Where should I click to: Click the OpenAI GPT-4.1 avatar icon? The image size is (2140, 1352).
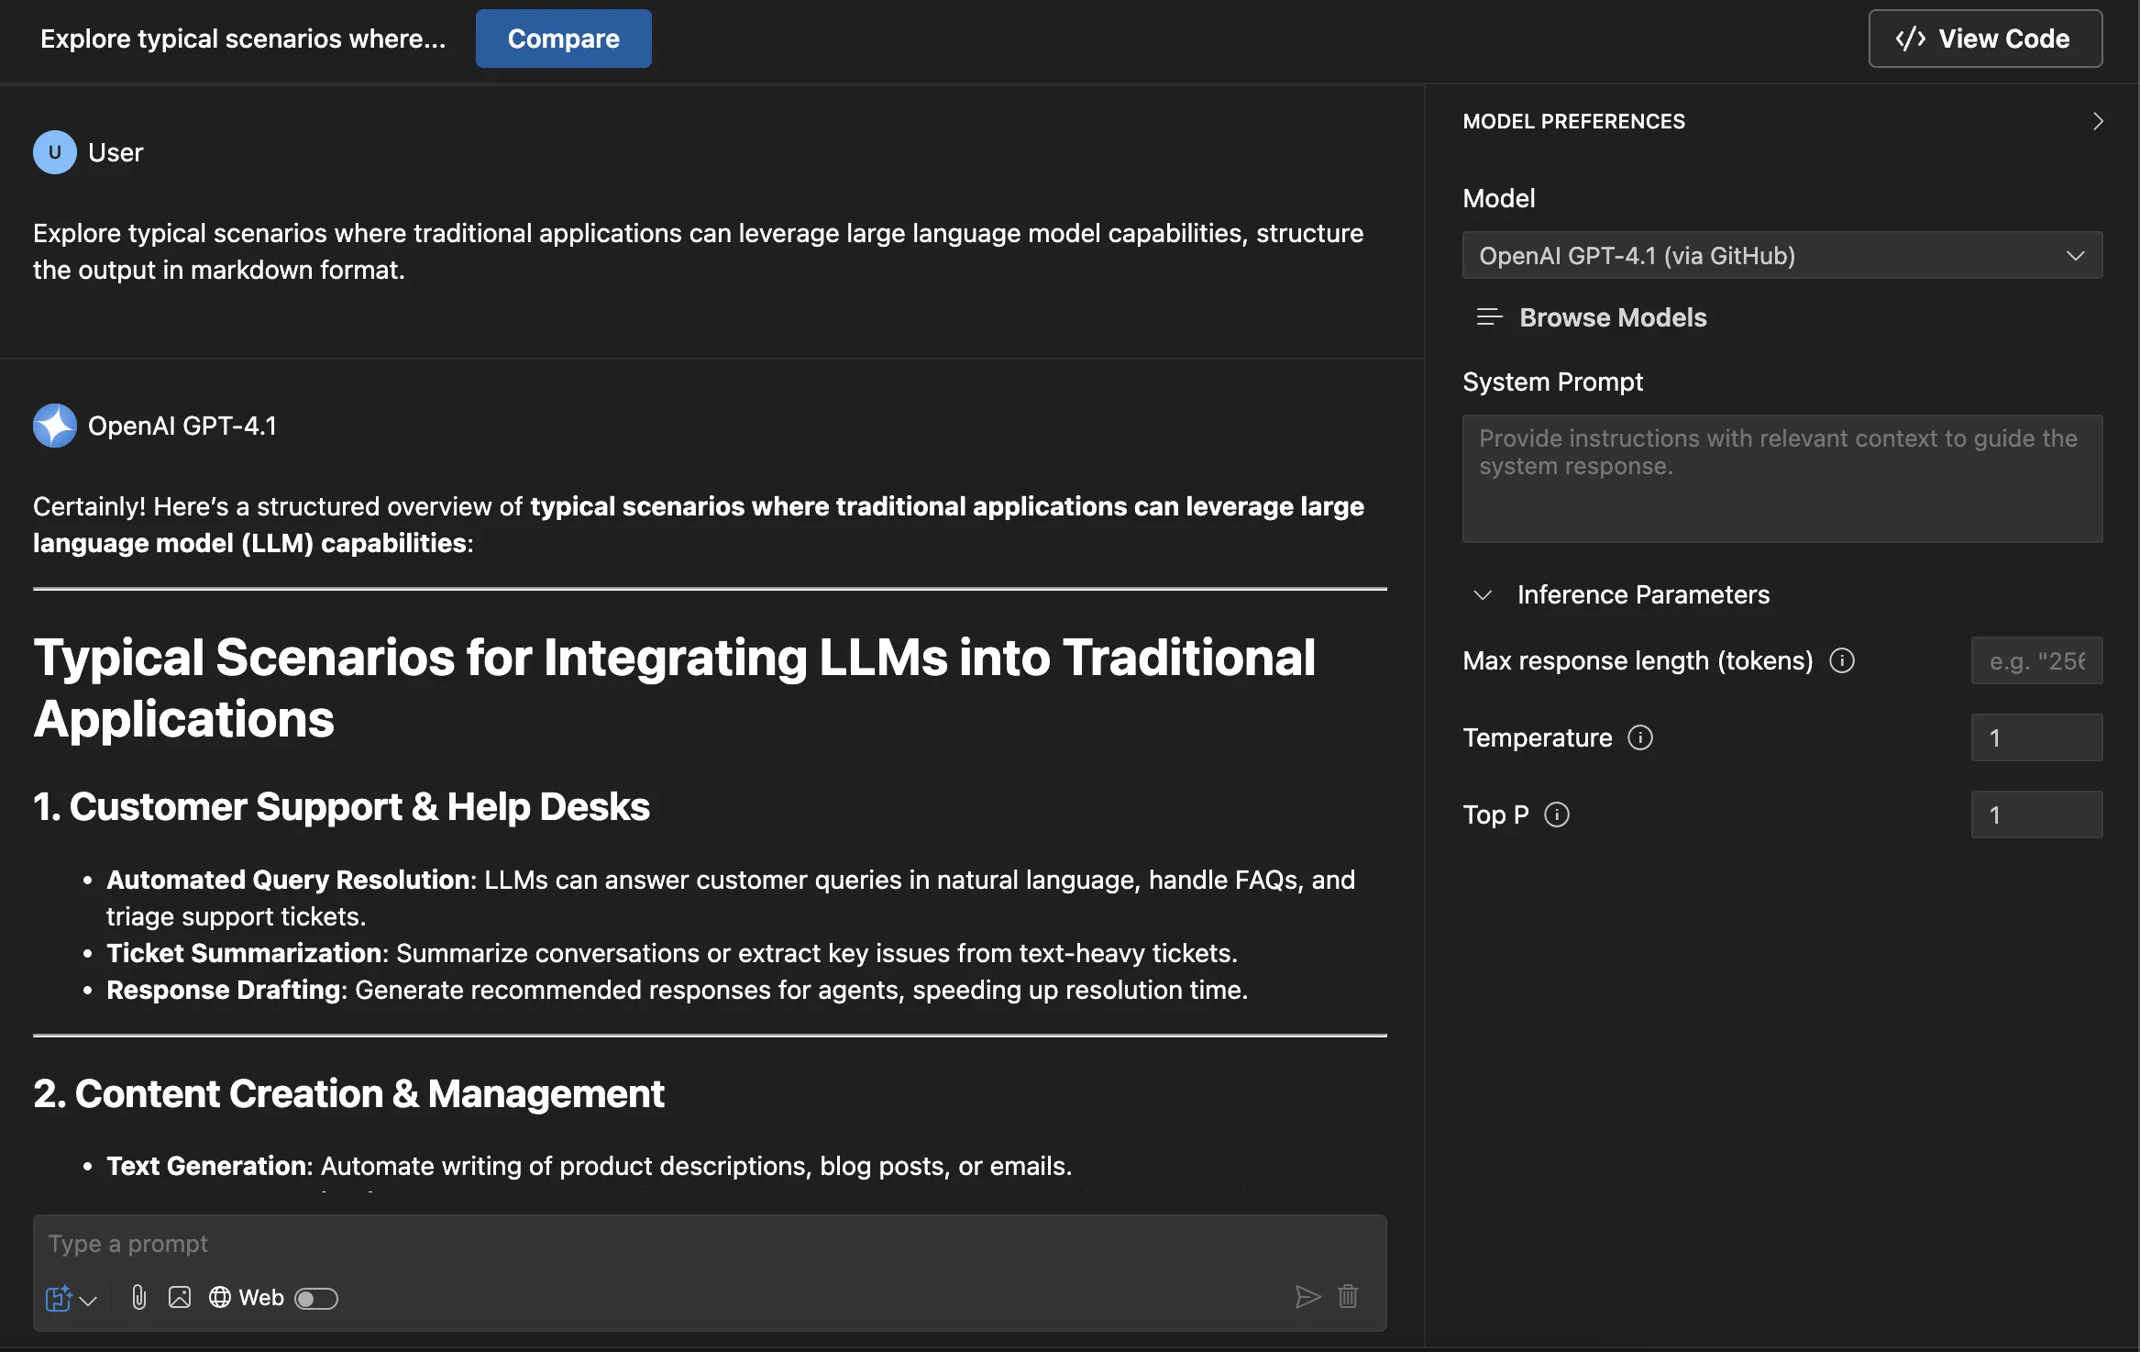coord(55,426)
